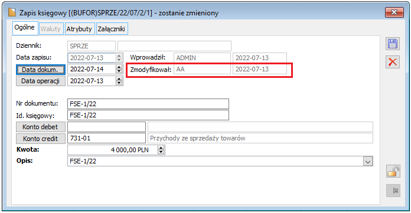
Task: Click the Przychody ze sprzedaży towarów description
Action: click(260, 138)
